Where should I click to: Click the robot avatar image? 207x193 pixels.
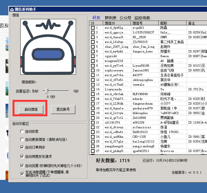[x=48, y=47]
